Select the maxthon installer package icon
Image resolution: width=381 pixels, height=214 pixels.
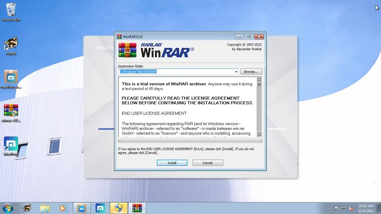coord(11,79)
